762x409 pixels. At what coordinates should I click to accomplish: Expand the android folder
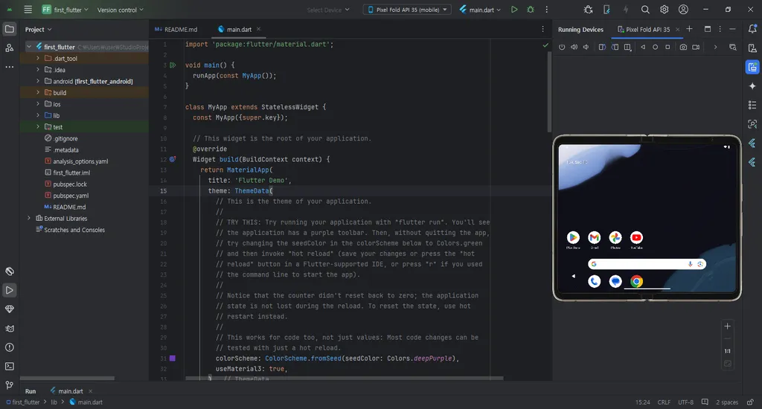pyautogui.click(x=38, y=81)
